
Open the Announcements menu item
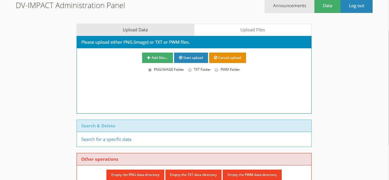click(289, 6)
